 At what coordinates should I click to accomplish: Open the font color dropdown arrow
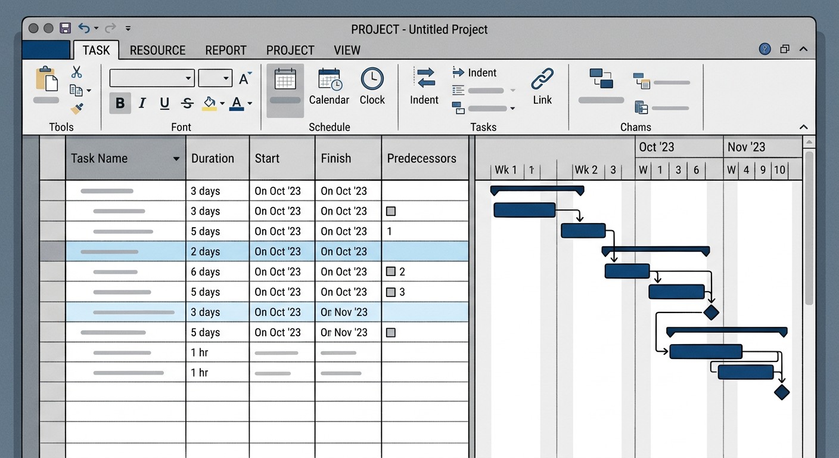tap(250, 104)
